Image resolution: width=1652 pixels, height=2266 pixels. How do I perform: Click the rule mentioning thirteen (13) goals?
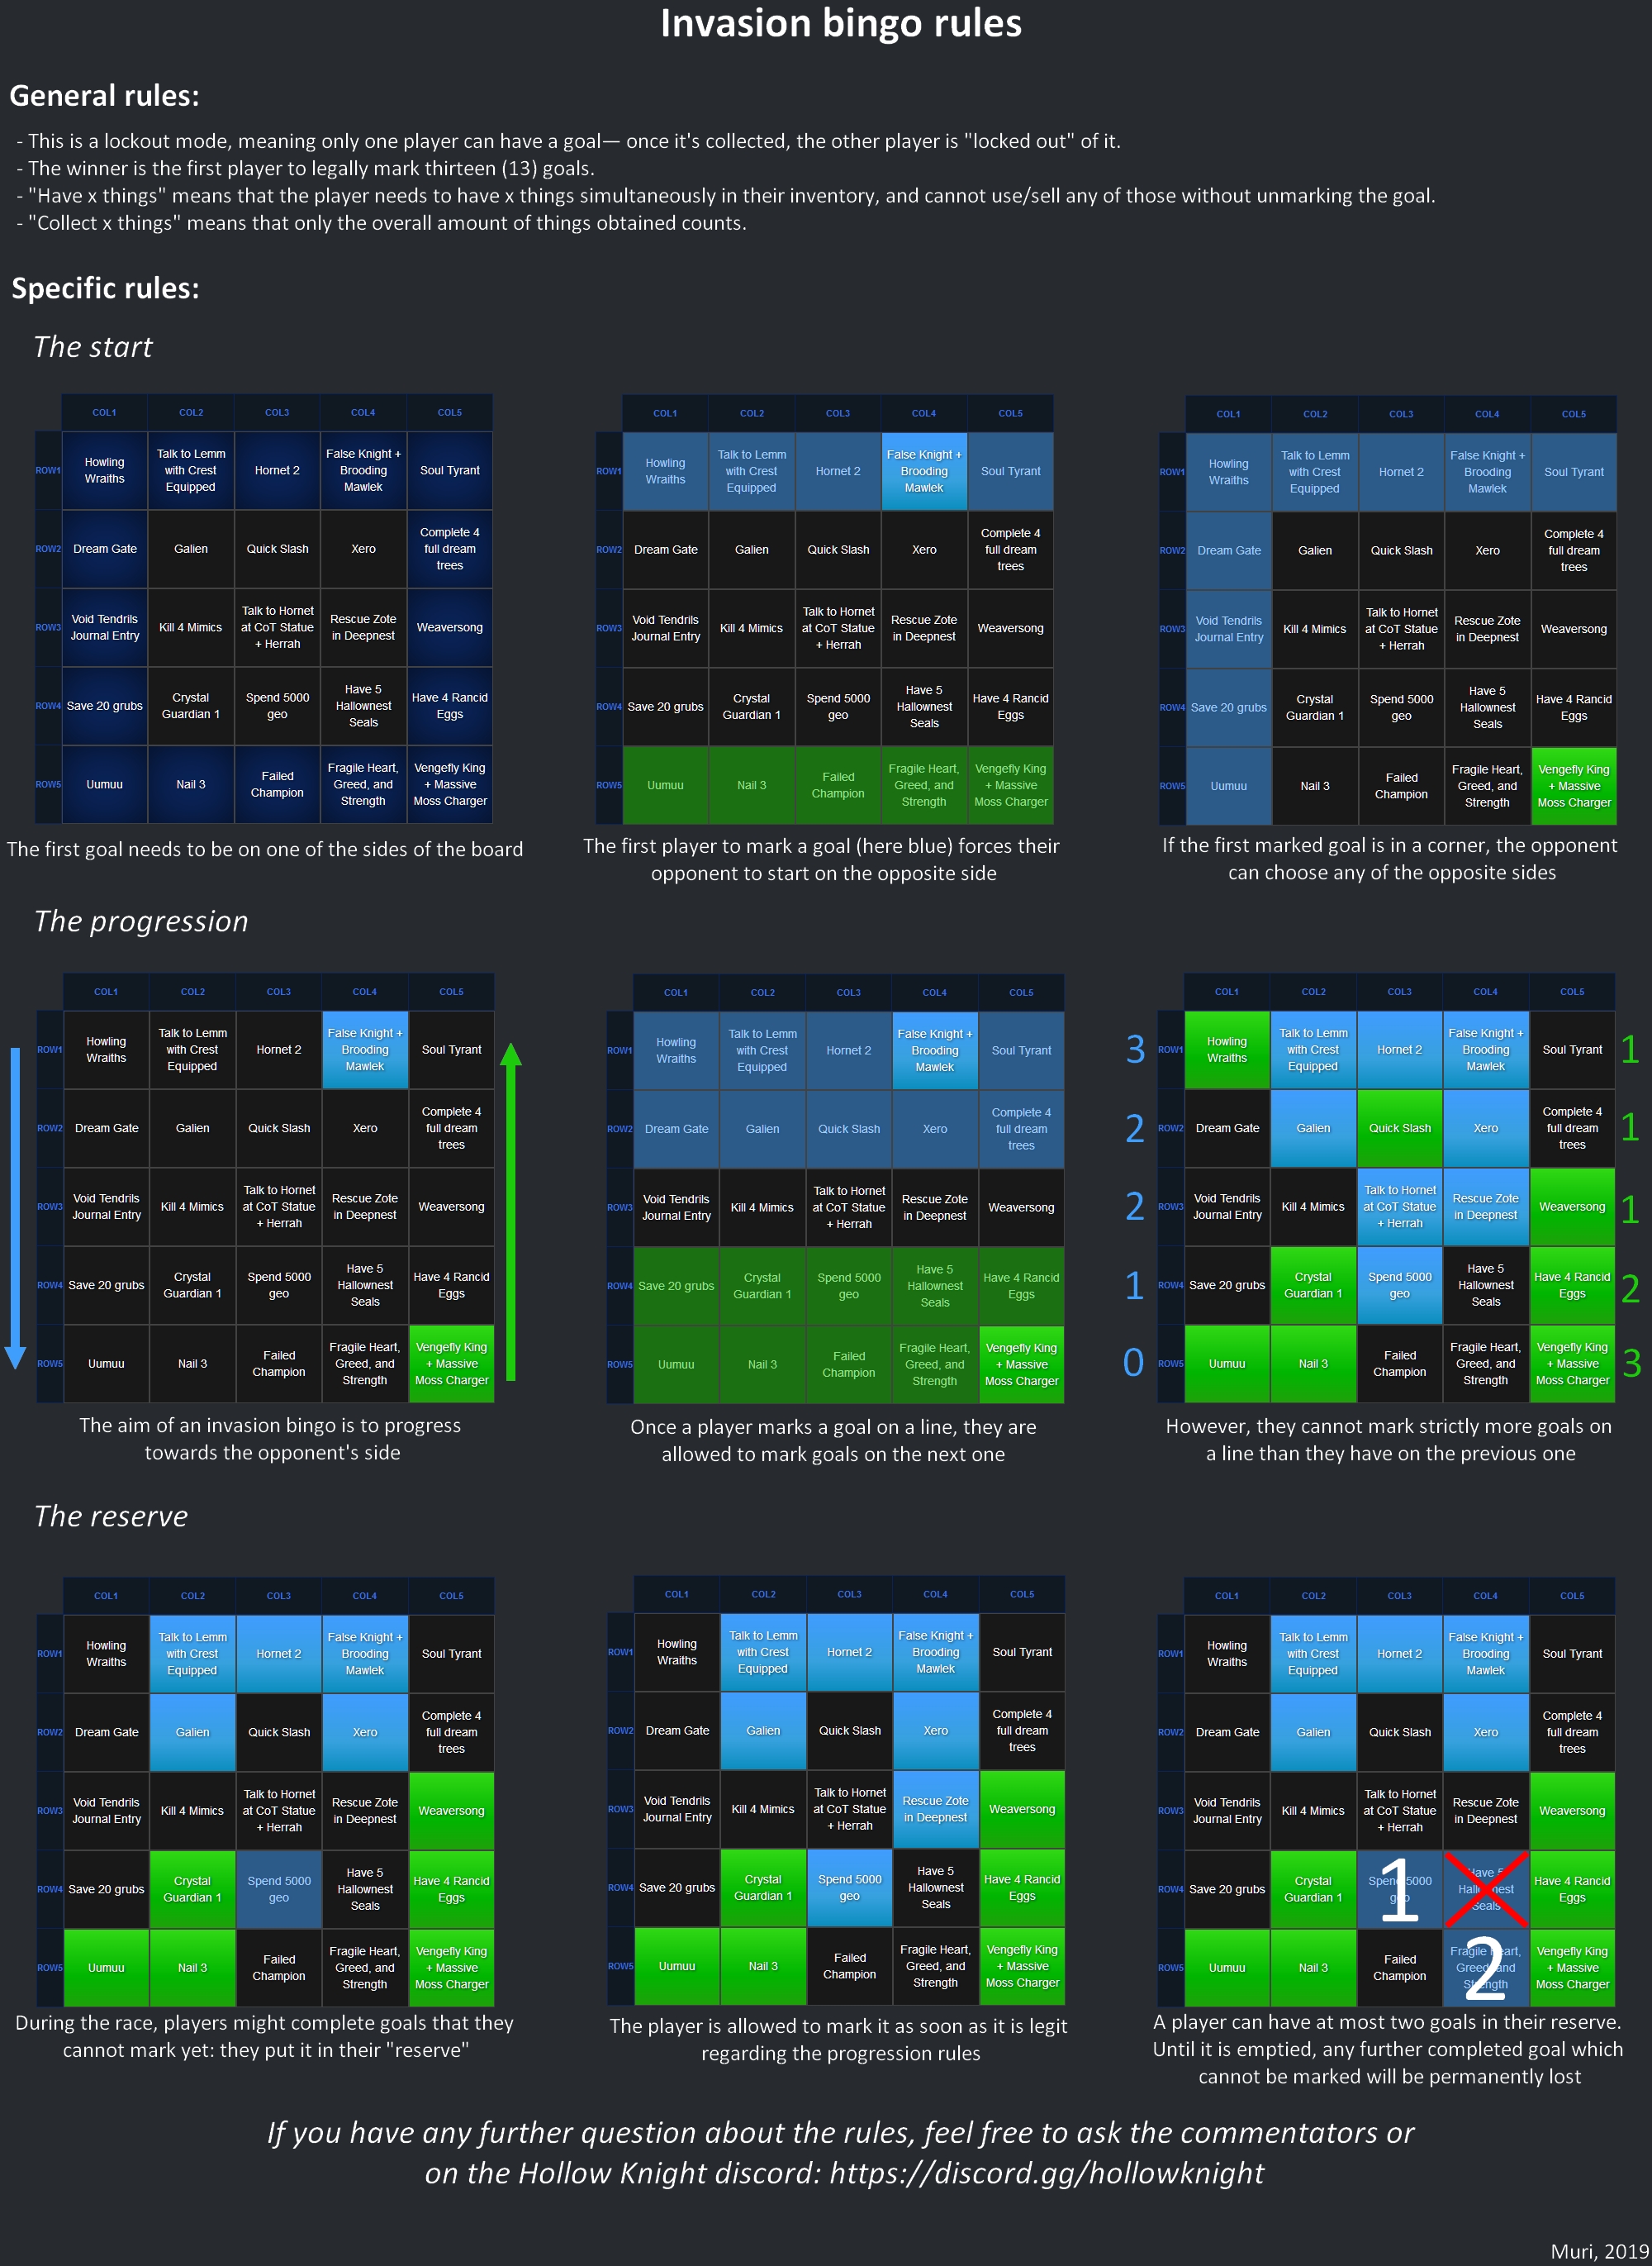tap(306, 168)
